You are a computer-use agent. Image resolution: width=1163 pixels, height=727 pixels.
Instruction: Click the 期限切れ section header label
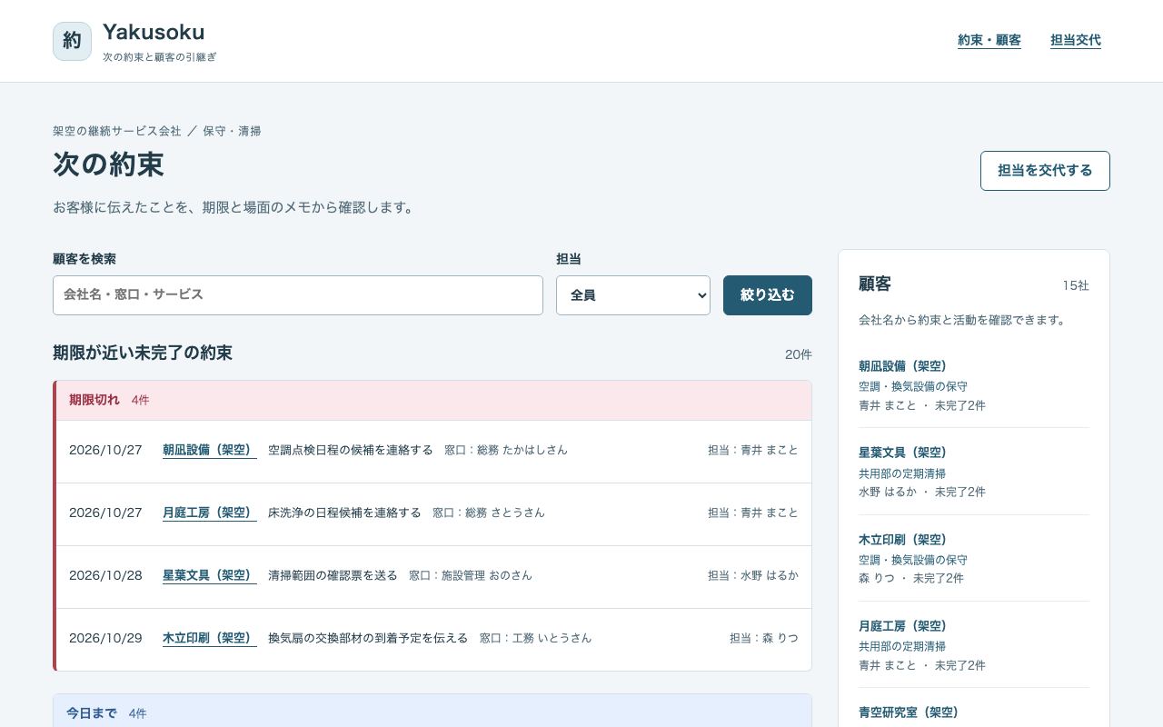click(94, 400)
